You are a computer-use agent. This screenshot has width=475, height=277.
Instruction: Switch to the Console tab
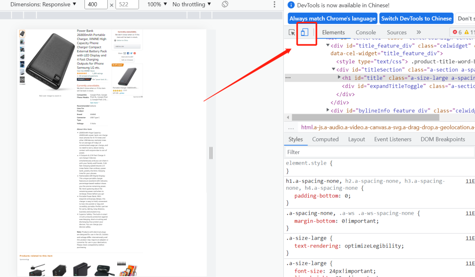pos(365,32)
